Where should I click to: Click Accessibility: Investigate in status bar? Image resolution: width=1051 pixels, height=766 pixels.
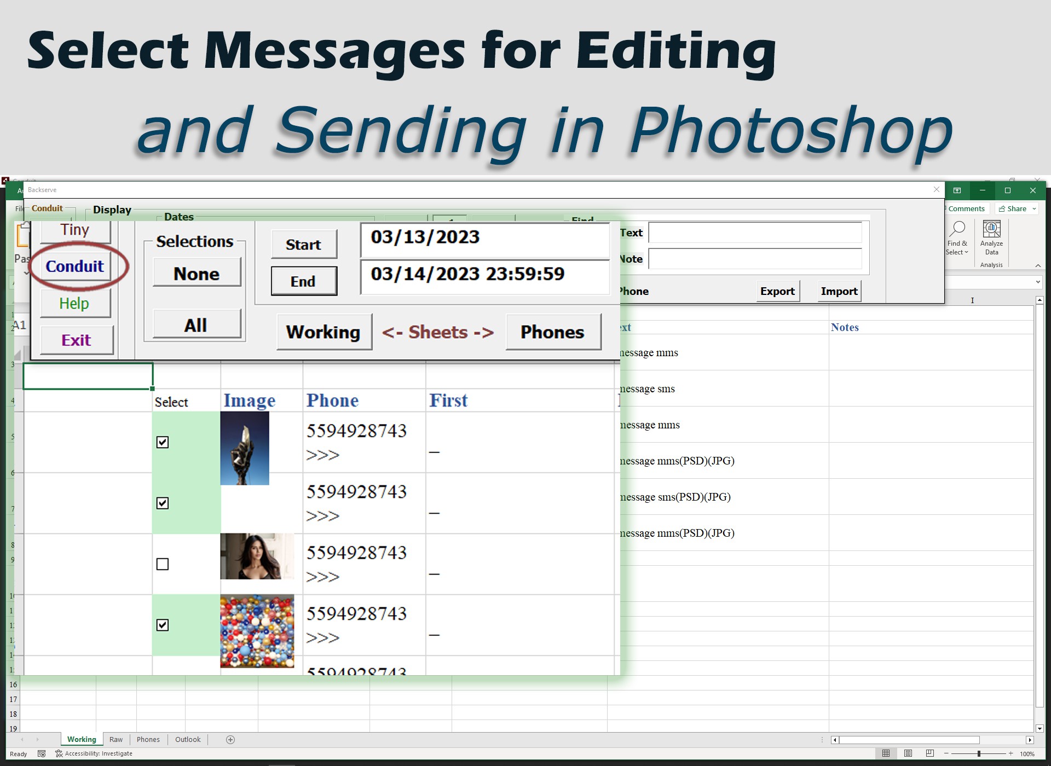(94, 753)
